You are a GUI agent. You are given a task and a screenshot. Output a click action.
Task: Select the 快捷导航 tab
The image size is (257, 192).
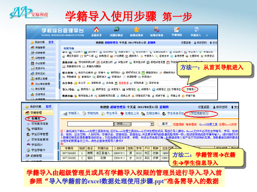point(69,48)
